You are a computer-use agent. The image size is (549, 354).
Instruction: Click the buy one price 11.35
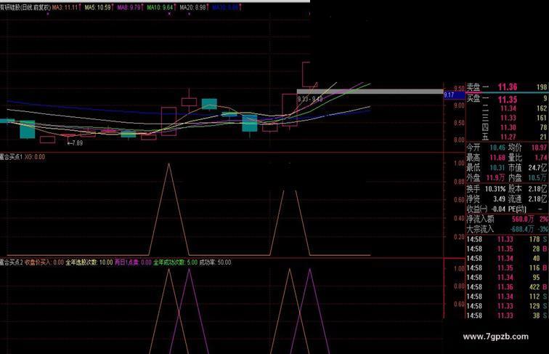tap(508, 100)
